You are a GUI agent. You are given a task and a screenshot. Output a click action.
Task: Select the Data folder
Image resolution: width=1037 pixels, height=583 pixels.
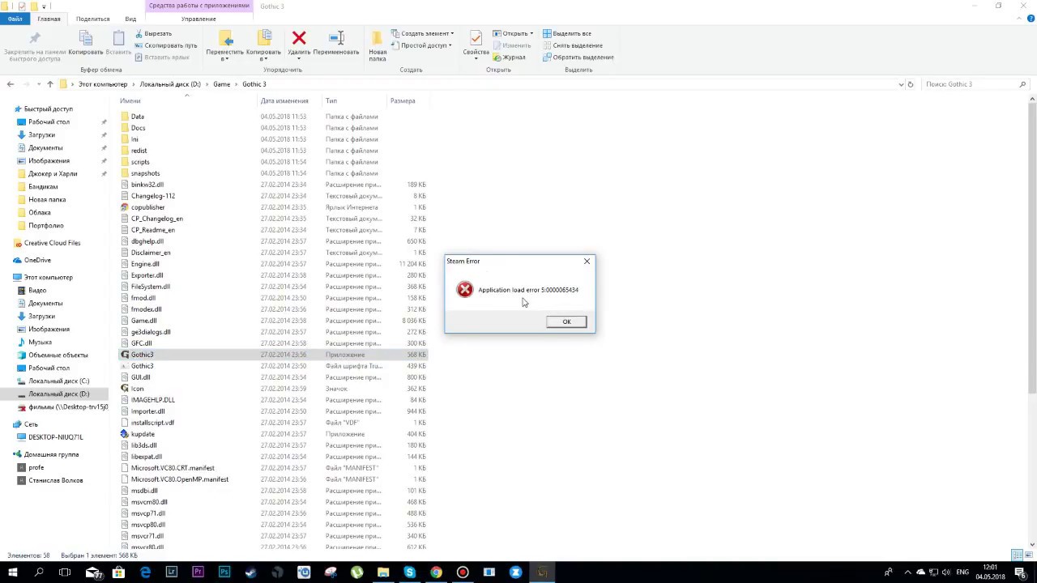click(138, 117)
